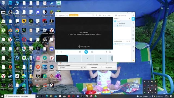Click Login to ManyCam link
174x98 pixels.
tap(122, 15)
